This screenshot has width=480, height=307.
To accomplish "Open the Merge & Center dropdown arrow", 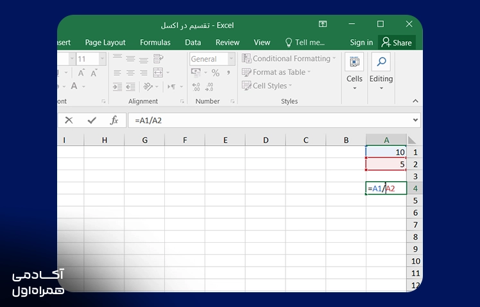I will tap(167, 73).
